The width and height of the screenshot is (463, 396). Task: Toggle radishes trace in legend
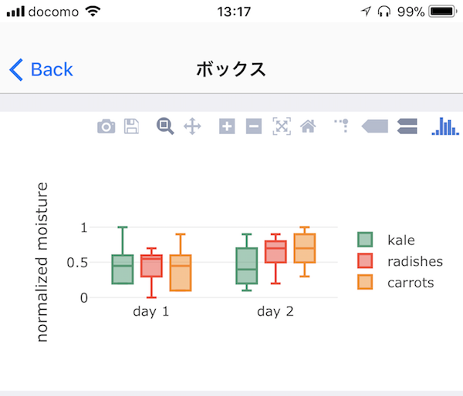[400, 261]
